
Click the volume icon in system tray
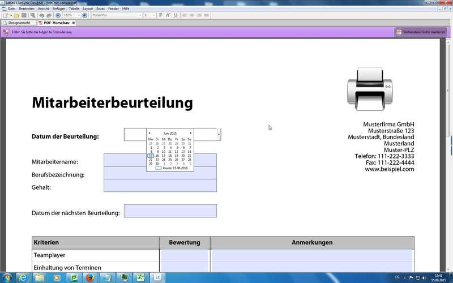pyautogui.click(x=425, y=278)
